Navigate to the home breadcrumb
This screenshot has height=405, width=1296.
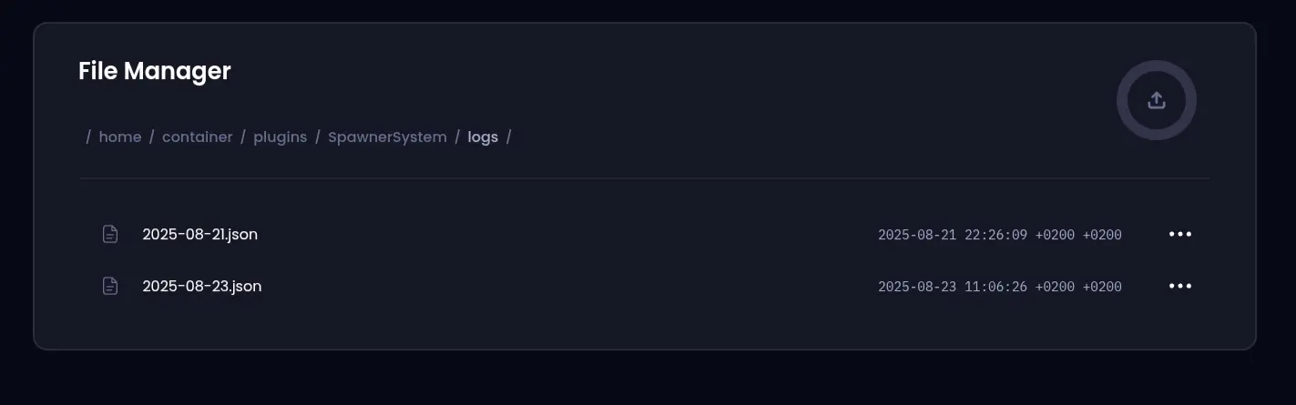[120, 137]
